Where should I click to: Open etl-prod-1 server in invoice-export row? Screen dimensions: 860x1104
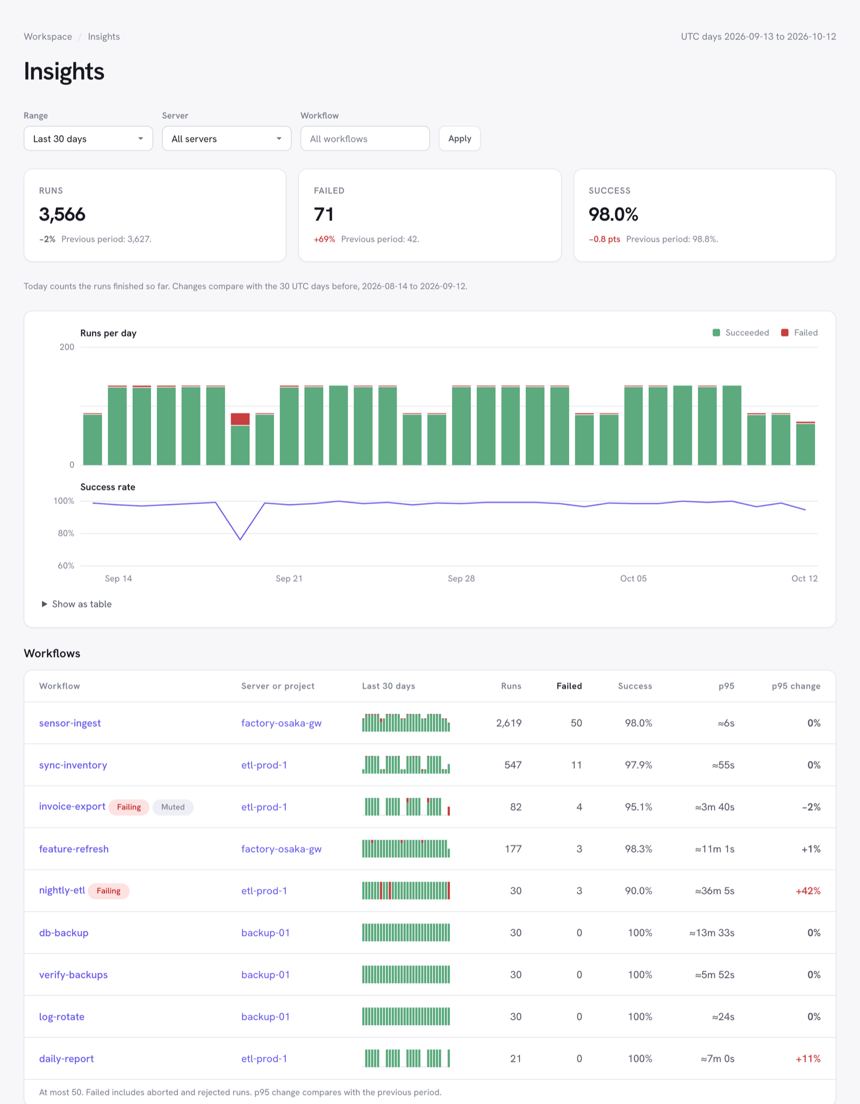point(264,807)
